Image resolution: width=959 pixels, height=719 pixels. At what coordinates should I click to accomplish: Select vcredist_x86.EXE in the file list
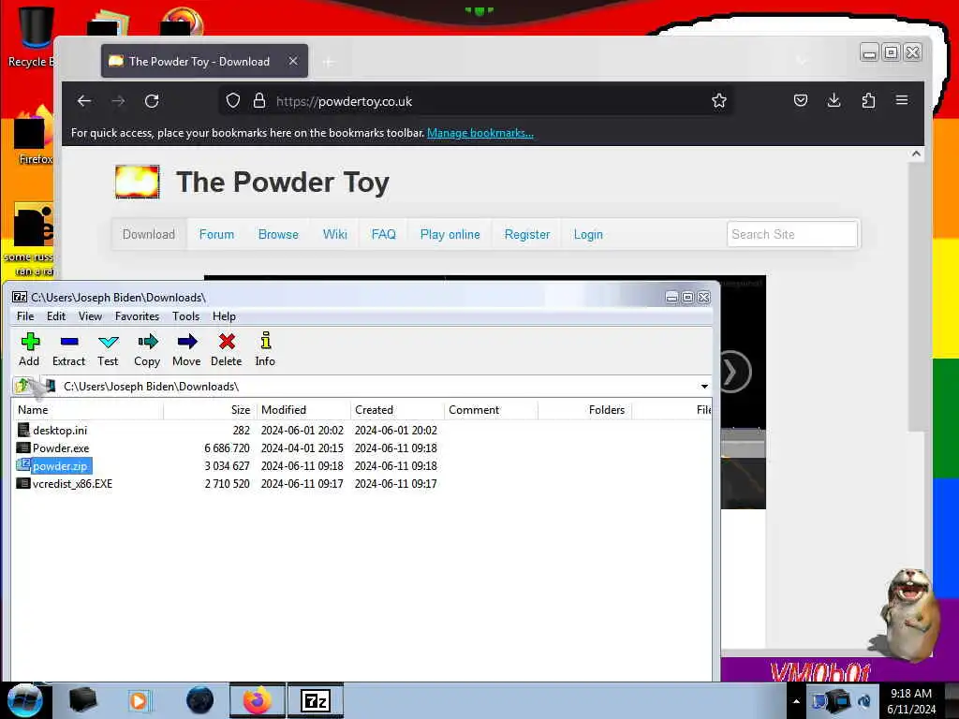pyautogui.click(x=72, y=484)
